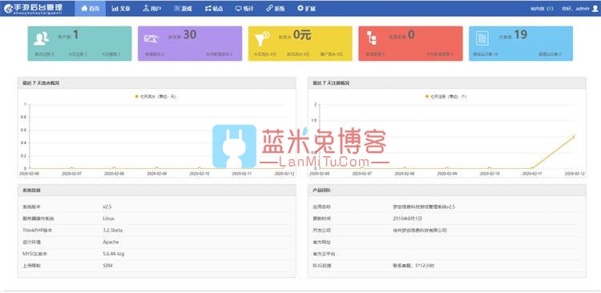Viewport: 601px width, 293px height.
Task: Click the bar-chart icon beside 文章
Action: pyautogui.click(x=115, y=9)
